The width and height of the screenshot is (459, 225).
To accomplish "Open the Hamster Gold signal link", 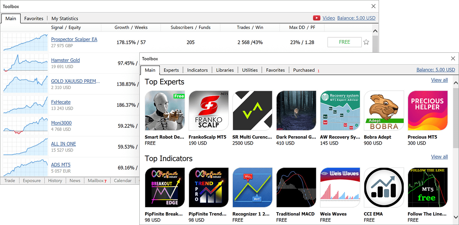I will tap(65, 60).
